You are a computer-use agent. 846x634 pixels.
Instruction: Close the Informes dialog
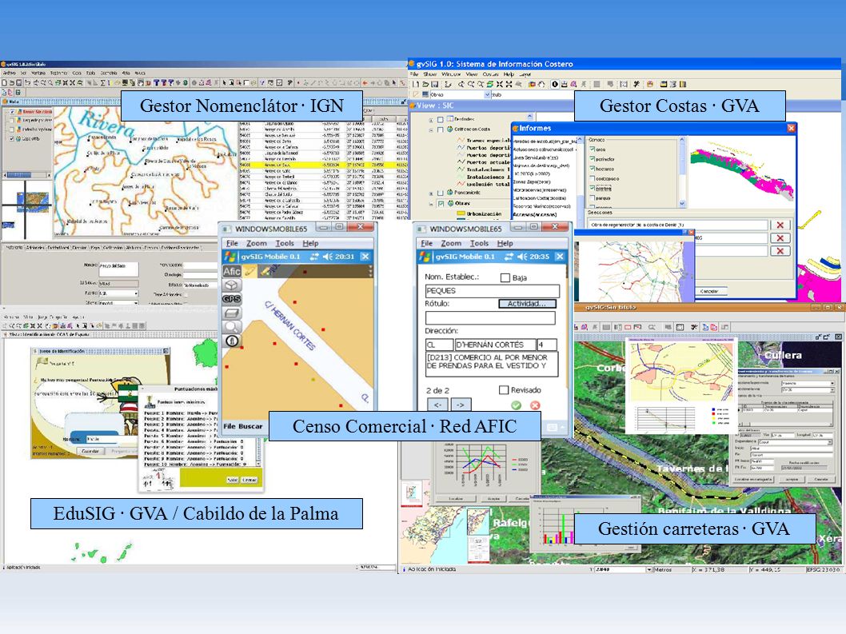pos(791,128)
